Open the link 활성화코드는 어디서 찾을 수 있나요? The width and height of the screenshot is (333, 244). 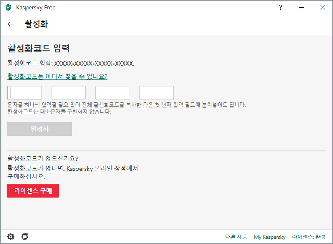[57, 76]
